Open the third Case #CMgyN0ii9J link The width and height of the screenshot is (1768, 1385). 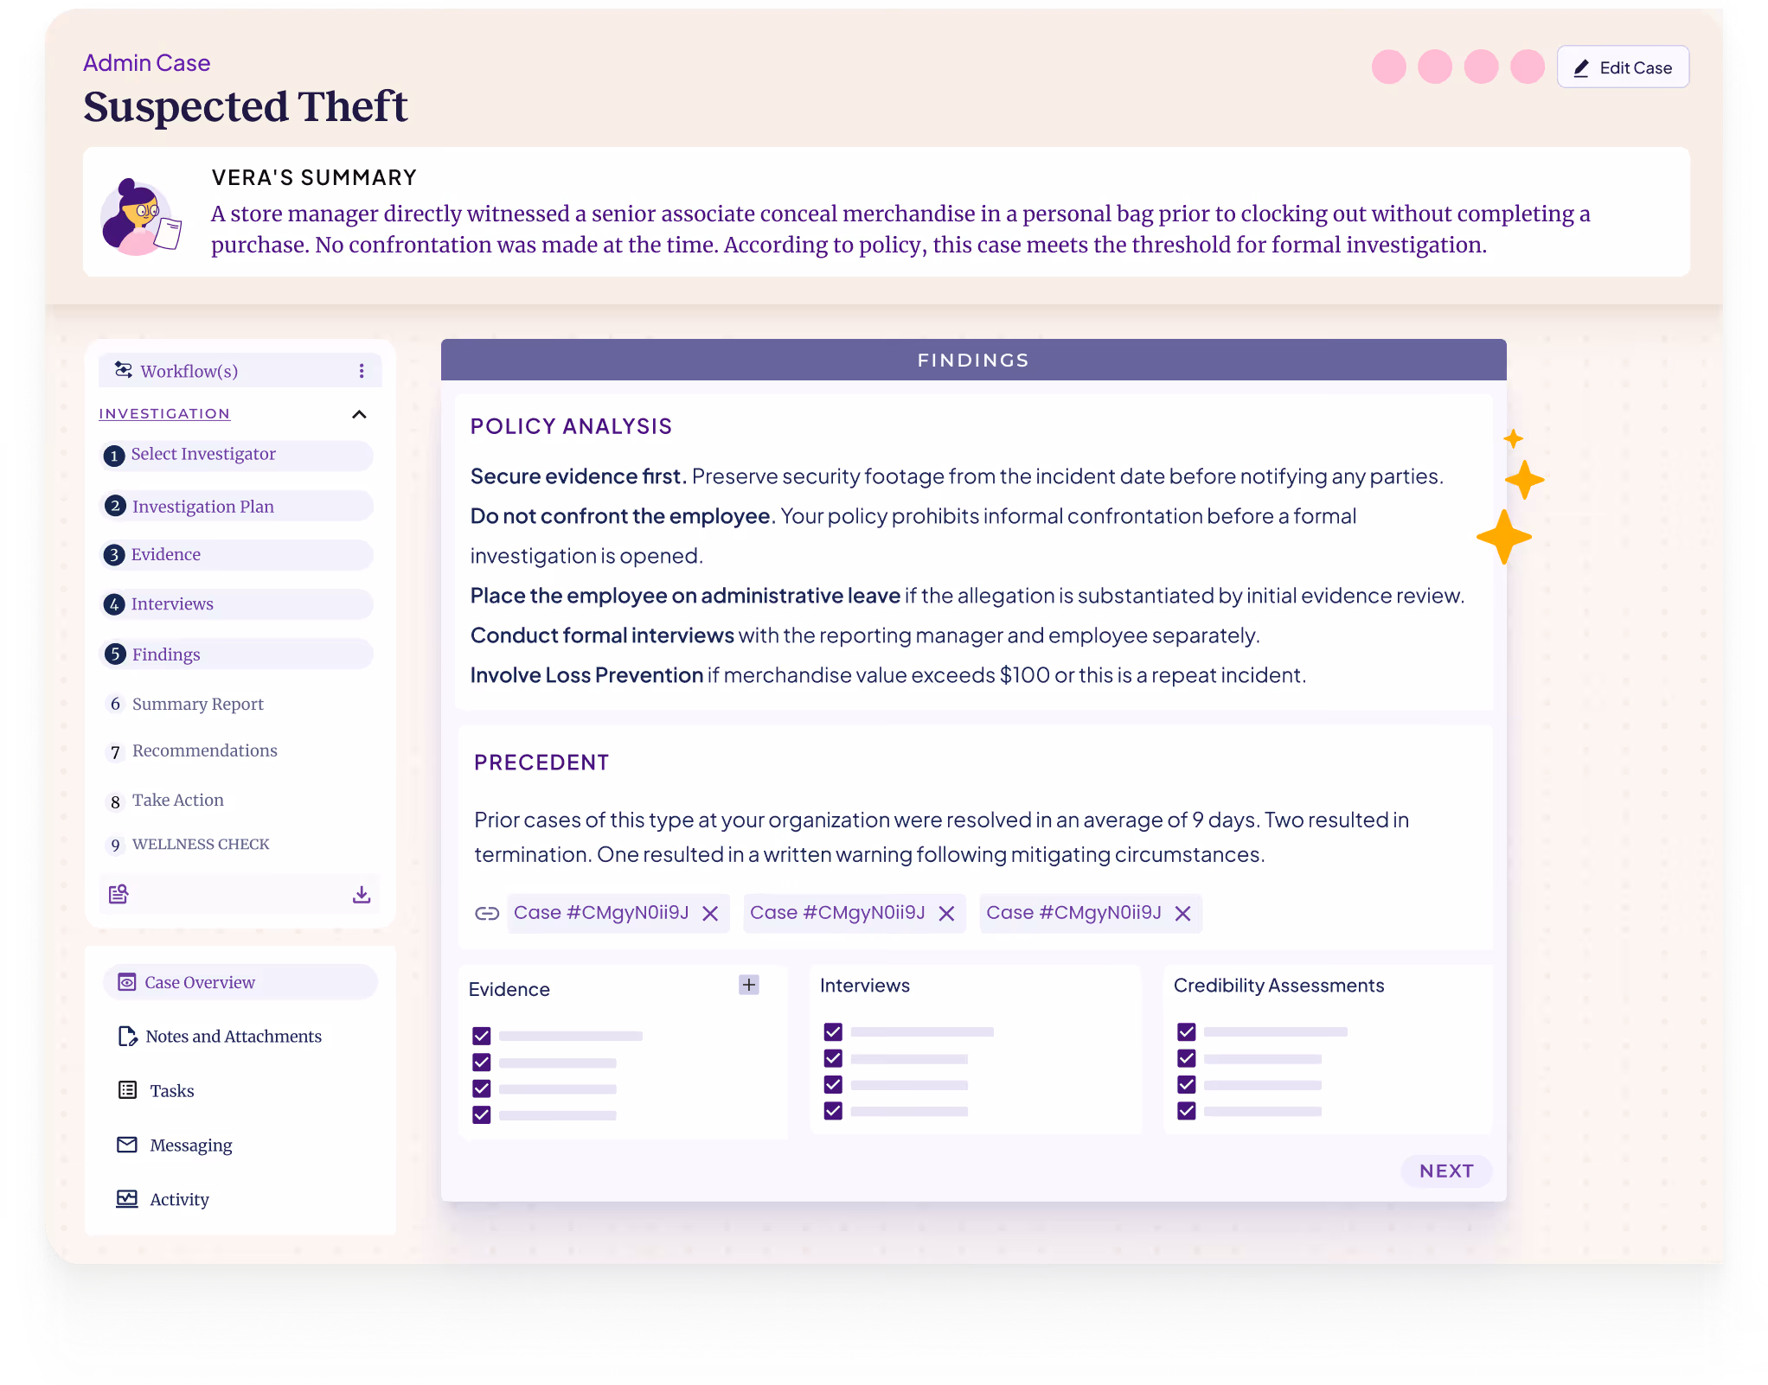[x=1073, y=912]
